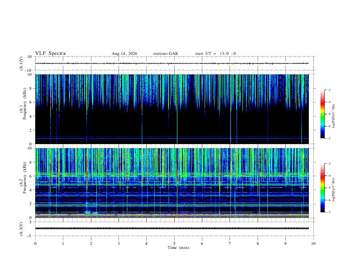Click the start UT 13:0:0 label
353x273 pixels.
point(215,54)
